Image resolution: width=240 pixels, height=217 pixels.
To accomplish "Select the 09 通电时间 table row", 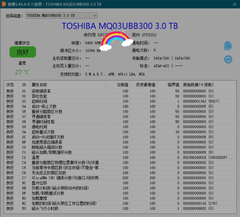I will point(120,127).
